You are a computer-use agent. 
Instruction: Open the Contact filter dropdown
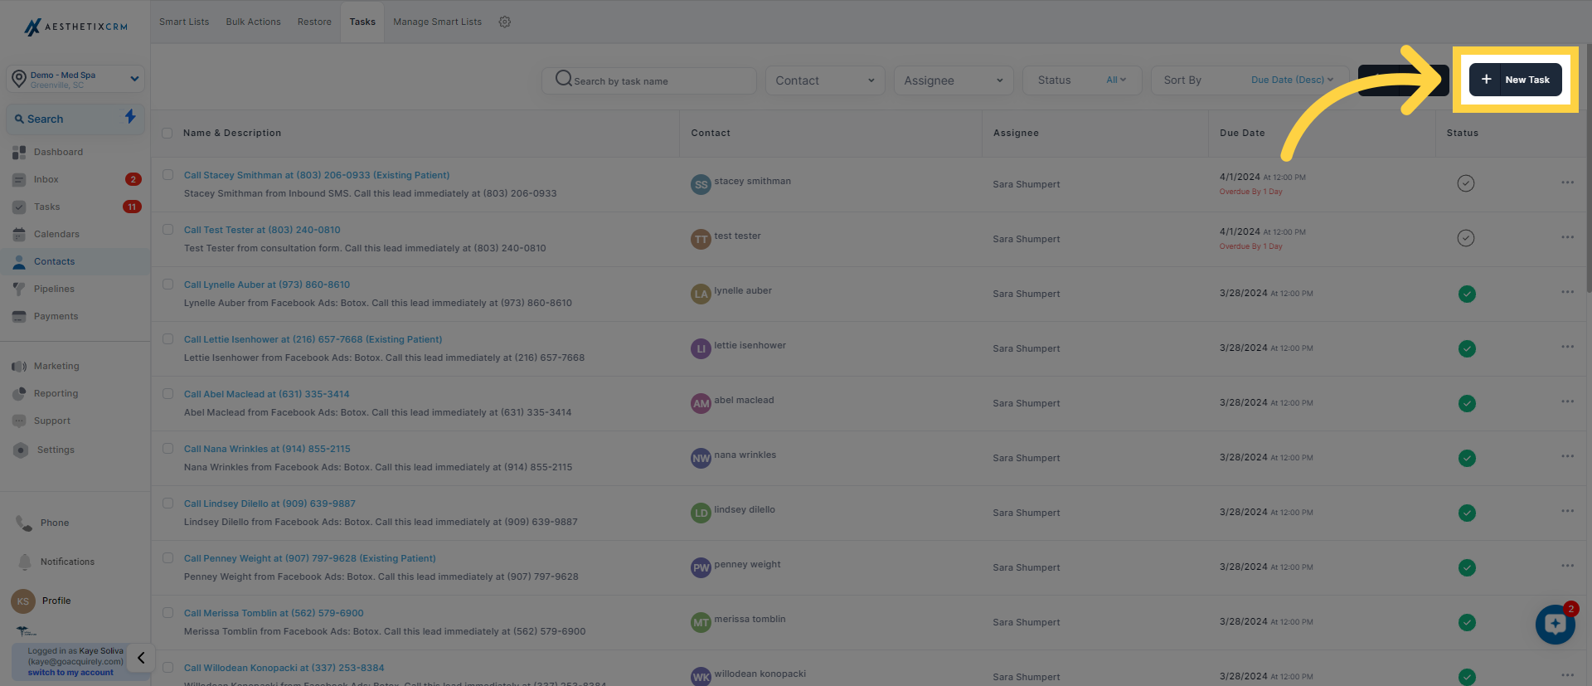click(825, 80)
